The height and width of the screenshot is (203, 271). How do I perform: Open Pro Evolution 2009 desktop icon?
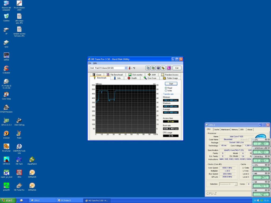click(x=19, y=6)
